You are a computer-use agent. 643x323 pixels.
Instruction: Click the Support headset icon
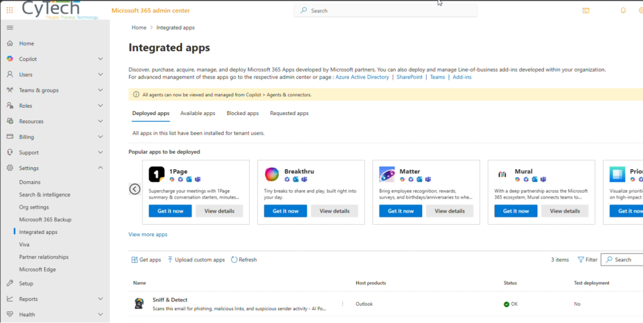pyautogui.click(x=10, y=152)
